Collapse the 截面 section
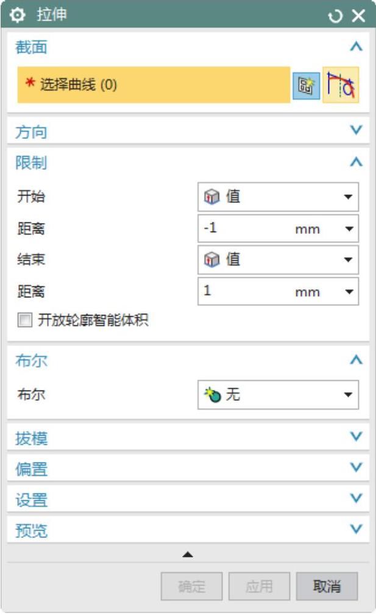The width and height of the screenshot is (376, 616). pos(357,47)
